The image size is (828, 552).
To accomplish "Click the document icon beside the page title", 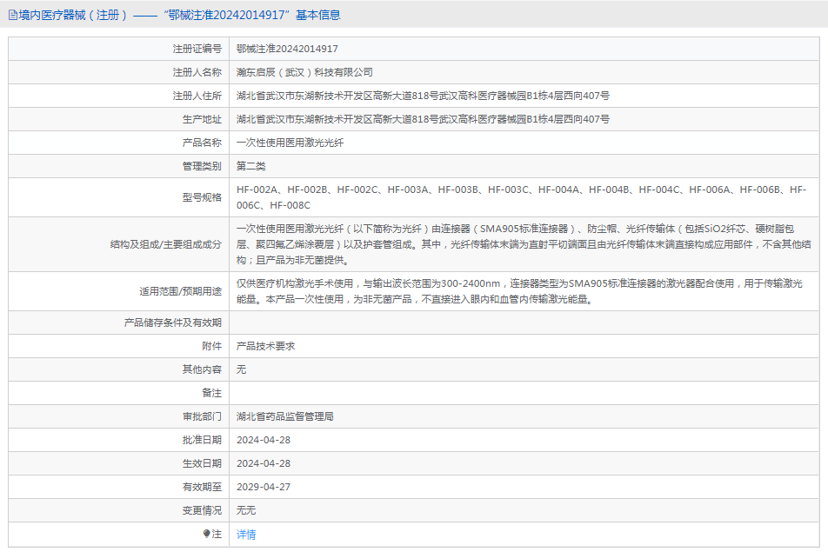I will coord(13,15).
